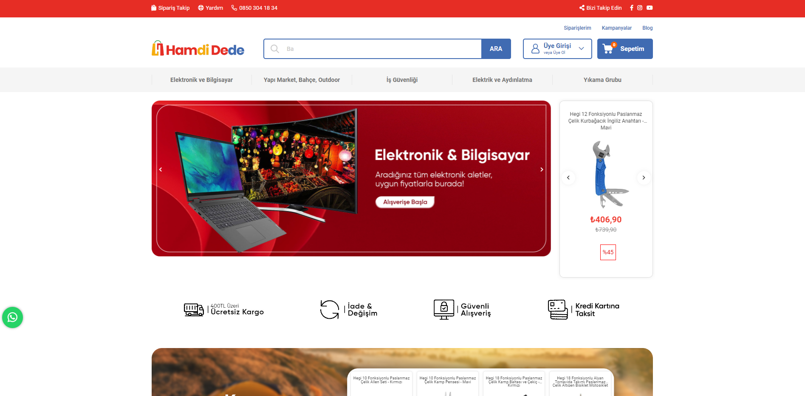Open Siparişlerim link
805x396 pixels.
[577, 28]
